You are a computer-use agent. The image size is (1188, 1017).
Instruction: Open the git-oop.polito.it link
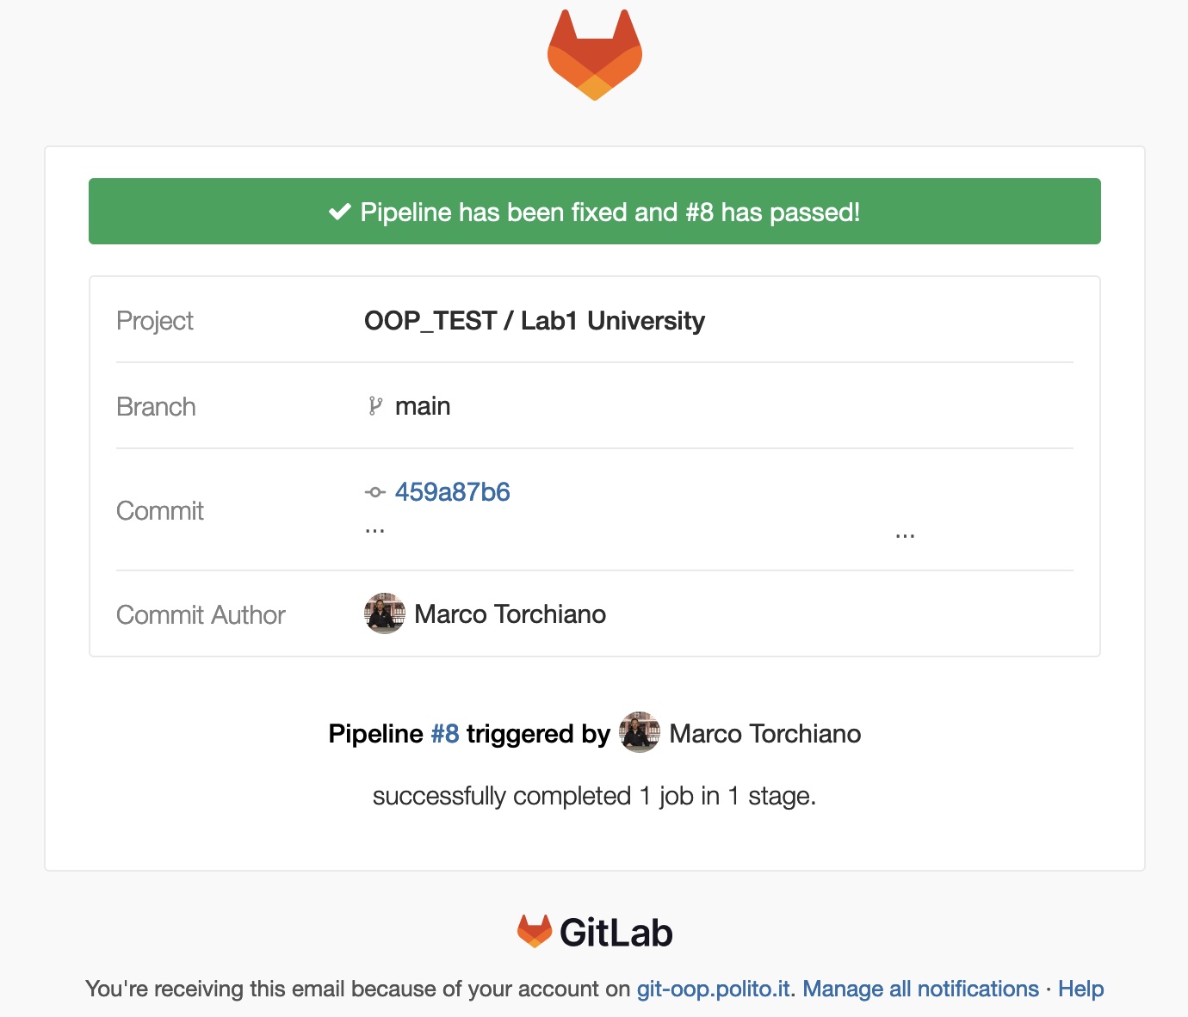point(713,989)
